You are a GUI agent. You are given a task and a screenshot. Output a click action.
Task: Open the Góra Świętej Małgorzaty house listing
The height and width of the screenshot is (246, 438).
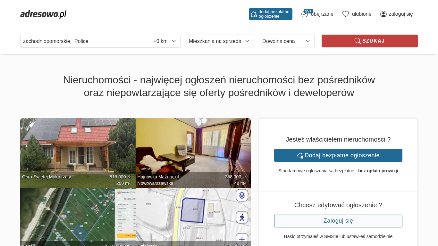[x=78, y=153]
